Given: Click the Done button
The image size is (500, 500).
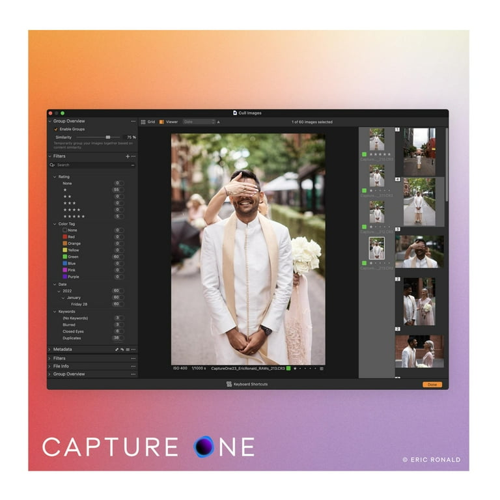Looking at the screenshot, I should [x=432, y=385].
